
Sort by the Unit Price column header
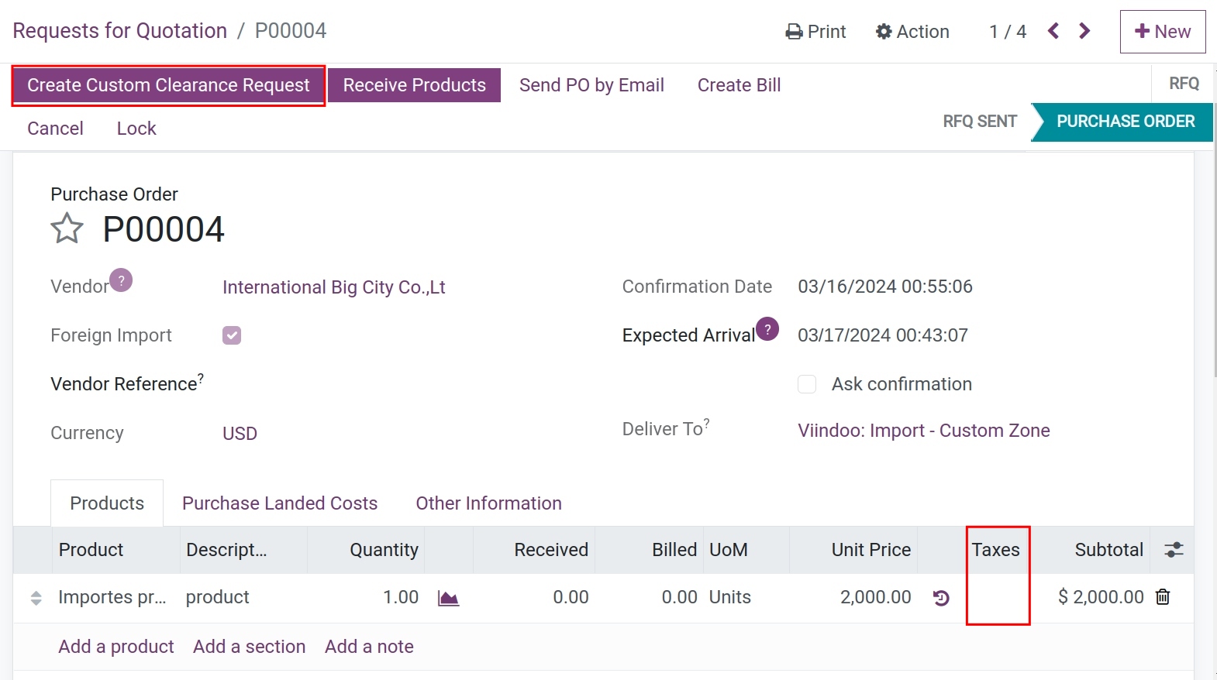(853, 550)
